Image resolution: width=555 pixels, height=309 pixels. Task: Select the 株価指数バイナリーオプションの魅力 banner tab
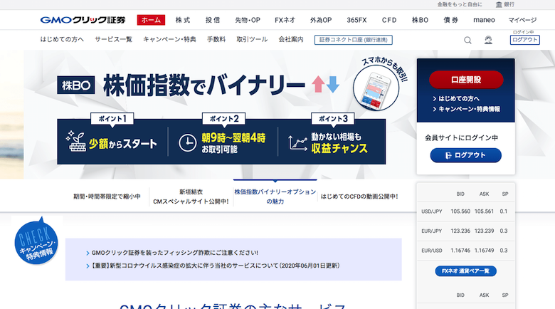[275, 197]
